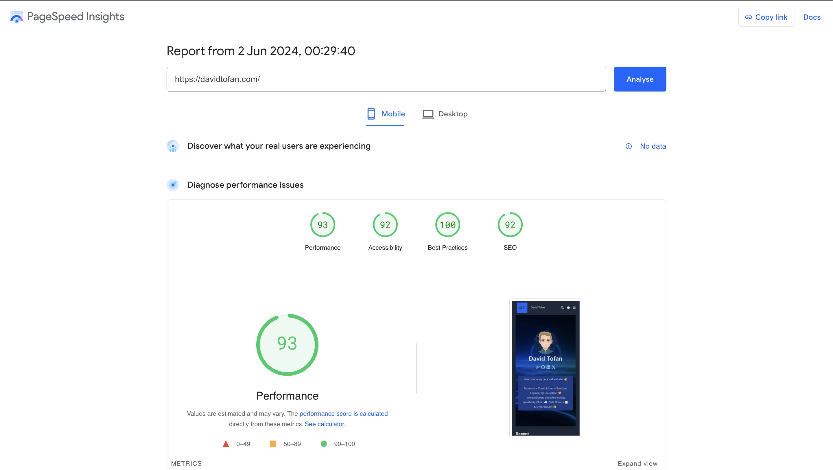
Task: Jump to the Performance score gauge 93
Action: (322, 225)
